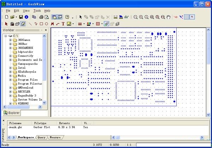Select the Text tool
The image size is (212, 148).
coord(63,24)
